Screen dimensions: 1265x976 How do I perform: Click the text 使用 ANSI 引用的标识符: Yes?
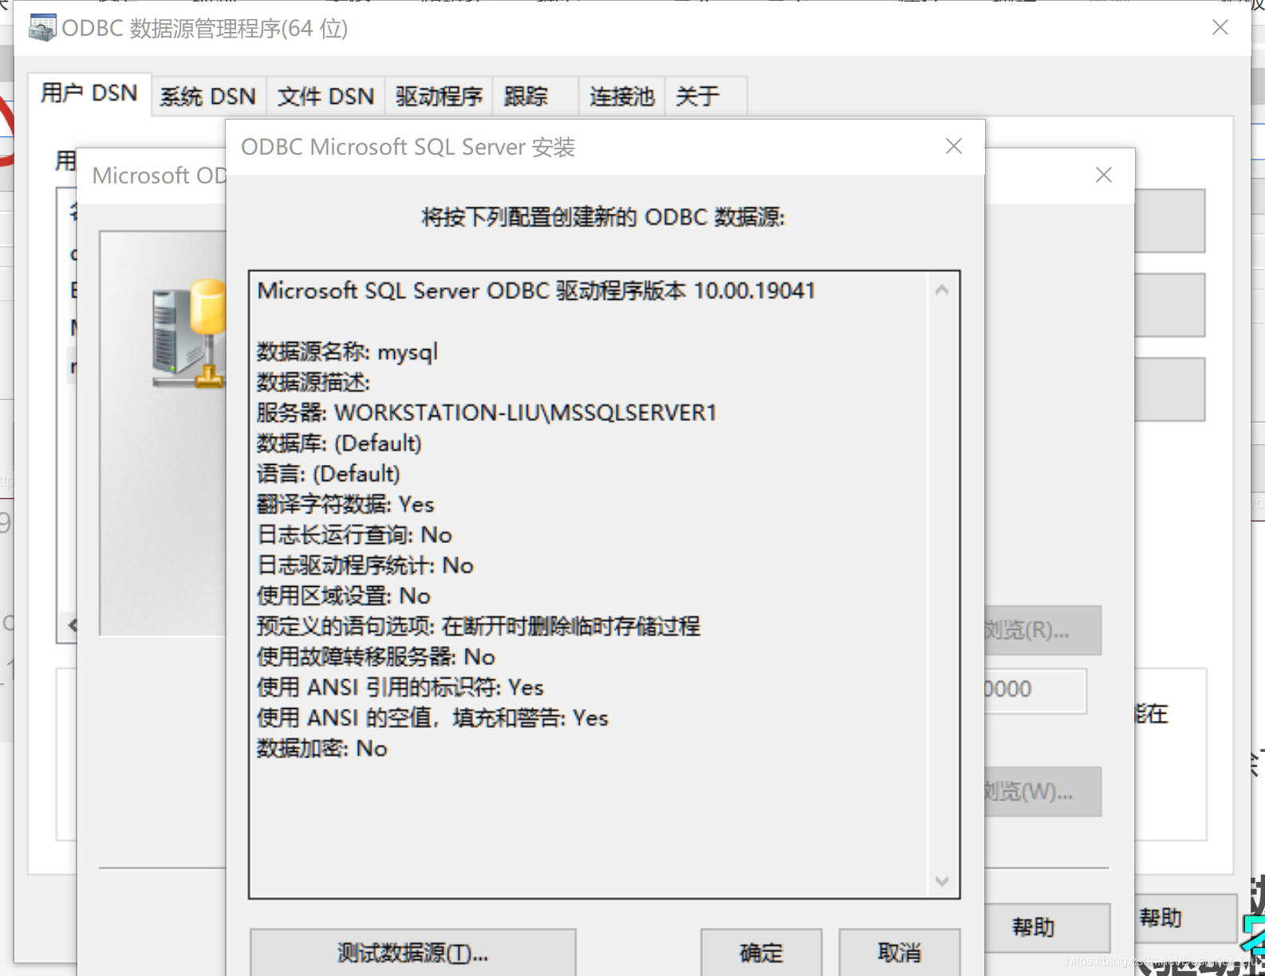[x=400, y=687]
